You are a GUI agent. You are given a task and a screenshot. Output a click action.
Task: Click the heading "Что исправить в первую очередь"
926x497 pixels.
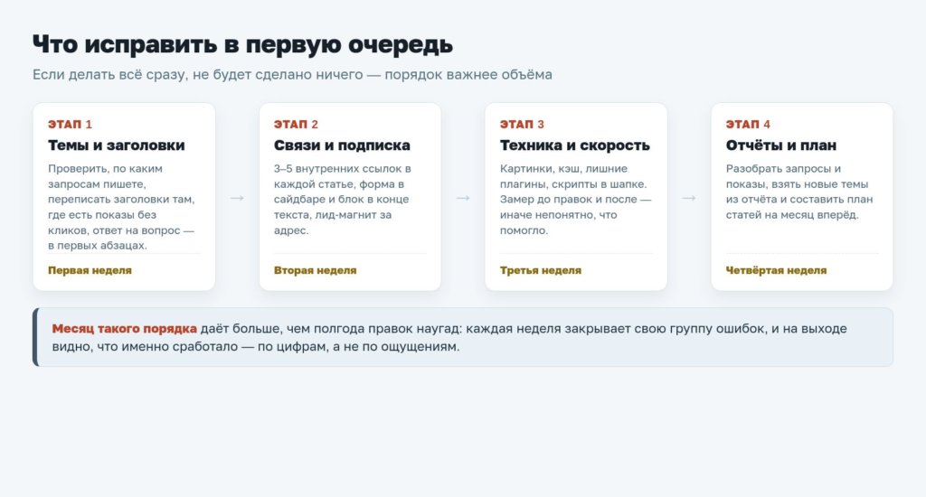(242, 45)
